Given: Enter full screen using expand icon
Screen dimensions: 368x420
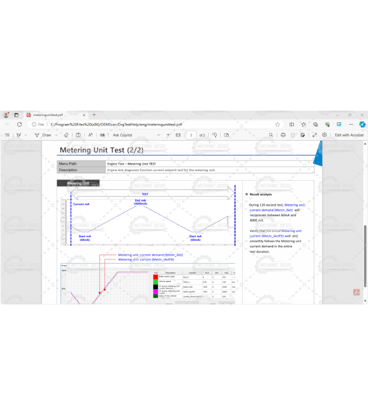Looking at the screenshot, I should click(x=314, y=135).
